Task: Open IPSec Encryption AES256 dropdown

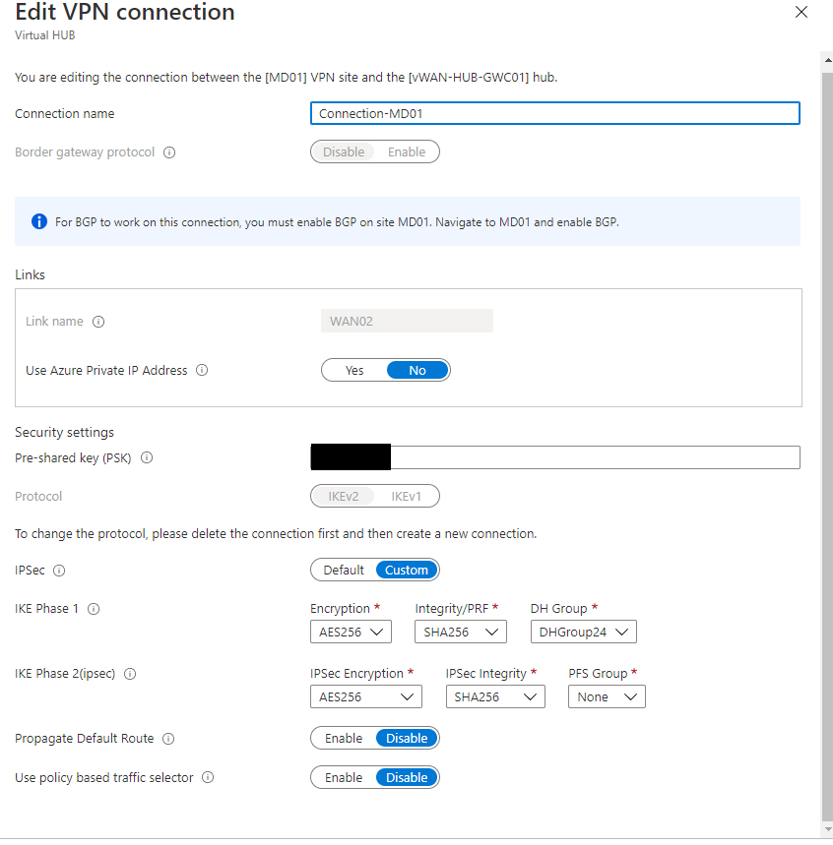Action: coord(365,696)
